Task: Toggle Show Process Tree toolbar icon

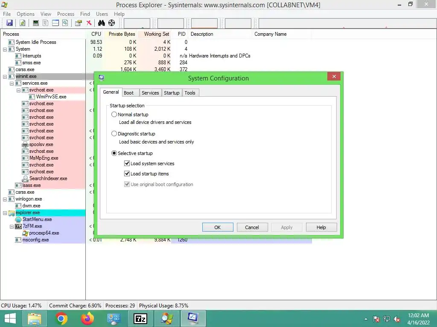Action: pyautogui.click(x=45, y=23)
